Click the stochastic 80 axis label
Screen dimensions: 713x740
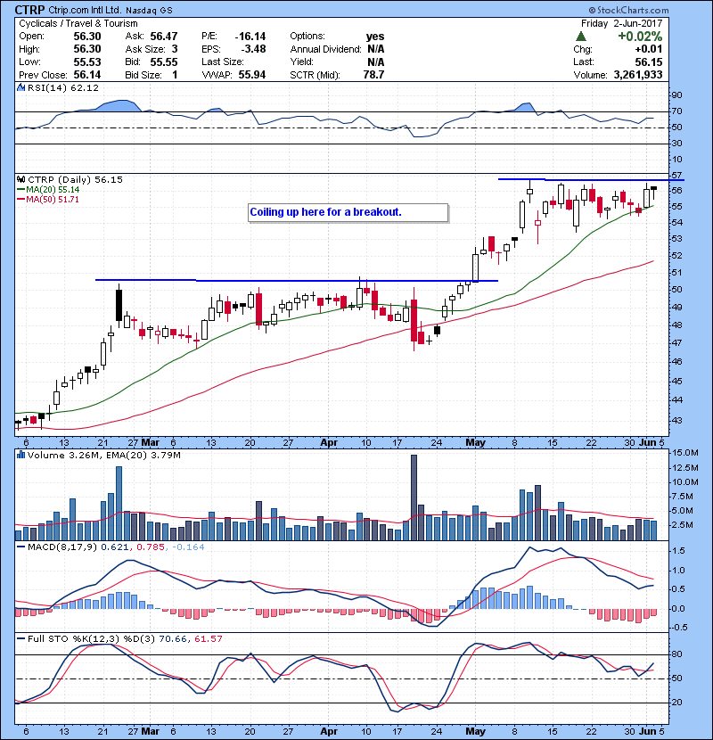point(676,654)
